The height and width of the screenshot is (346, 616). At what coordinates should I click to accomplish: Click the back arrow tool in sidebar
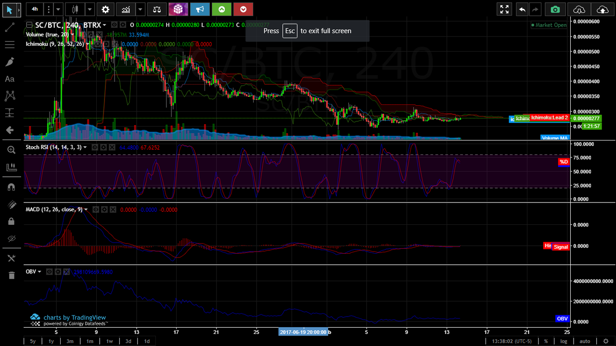10,130
